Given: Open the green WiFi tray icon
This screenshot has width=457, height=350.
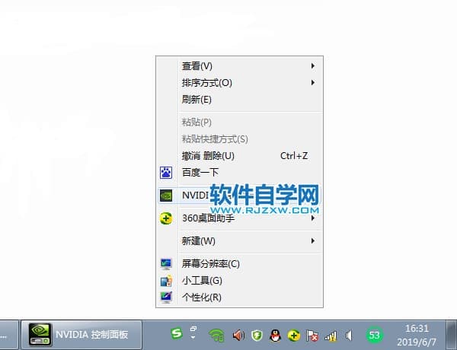Looking at the screenshot, I should pyautogui.click(x=217, y=335).
